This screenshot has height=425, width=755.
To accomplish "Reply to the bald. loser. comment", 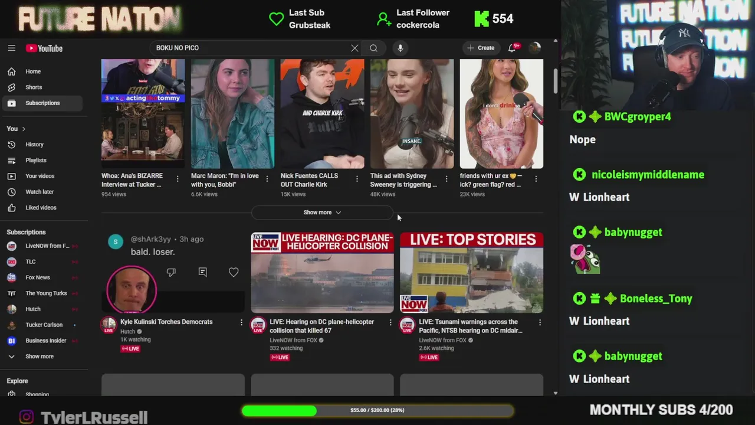I will click(x=202, y=272).
